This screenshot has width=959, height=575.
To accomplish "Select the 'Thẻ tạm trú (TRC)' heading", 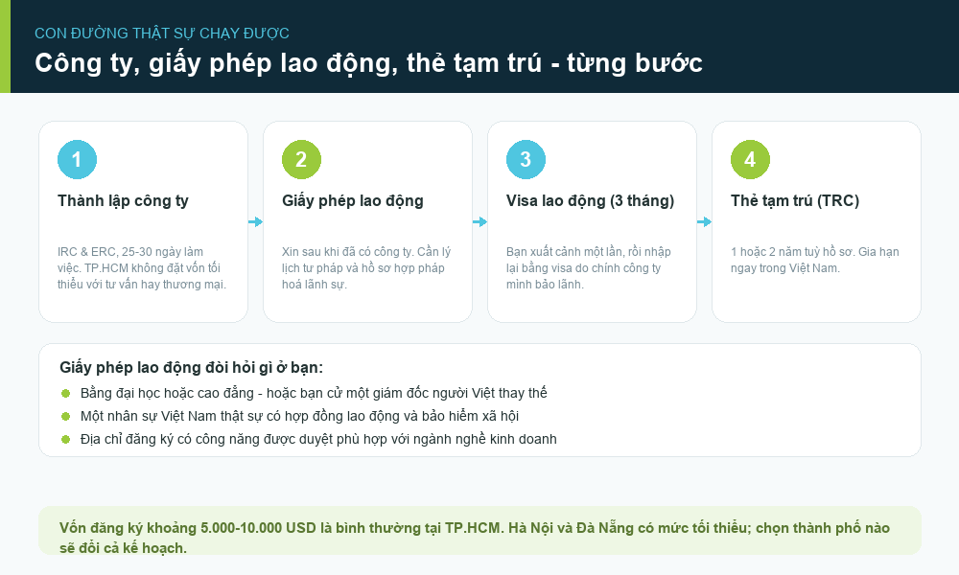I will tap(795, 201).
